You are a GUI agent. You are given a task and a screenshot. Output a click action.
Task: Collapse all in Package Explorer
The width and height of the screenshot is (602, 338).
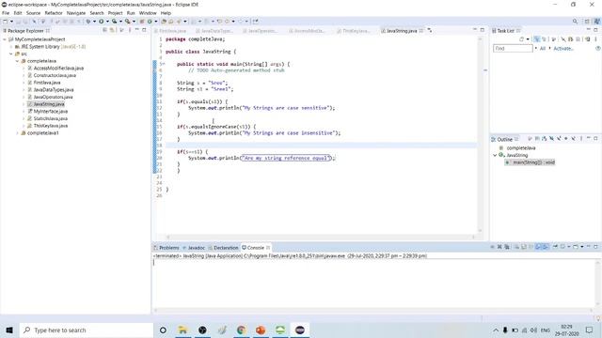pos(104,30)
